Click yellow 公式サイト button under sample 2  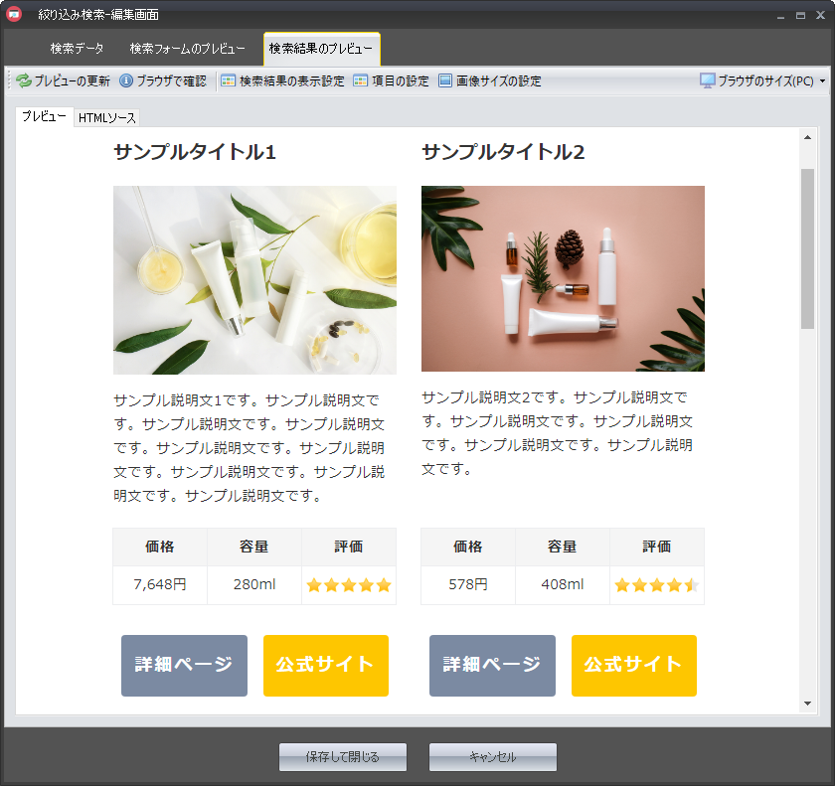(633, 665)
